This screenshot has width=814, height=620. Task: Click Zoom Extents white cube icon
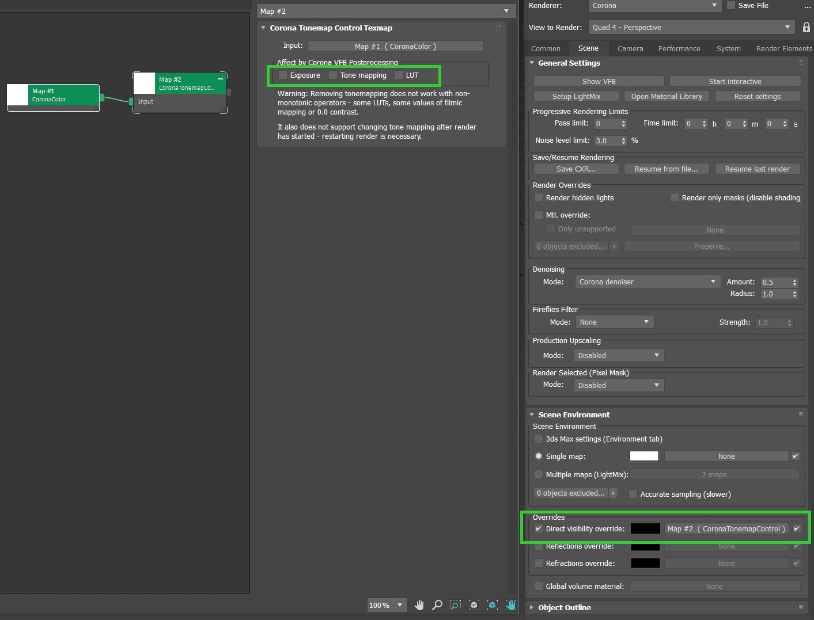pos(474,605)
